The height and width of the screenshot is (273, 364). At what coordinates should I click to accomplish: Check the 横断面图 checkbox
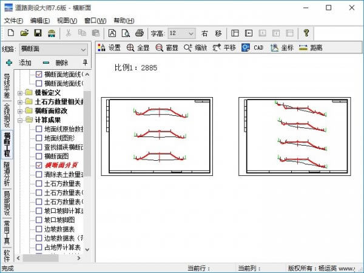coord(39,156)
